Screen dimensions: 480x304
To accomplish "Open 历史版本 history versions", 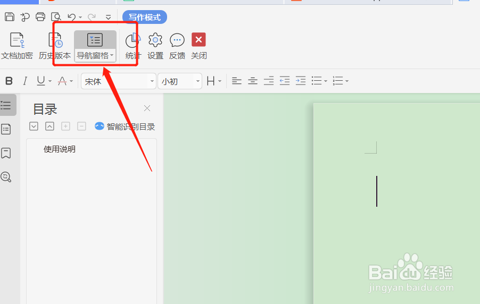I will (x=55, y=46).
